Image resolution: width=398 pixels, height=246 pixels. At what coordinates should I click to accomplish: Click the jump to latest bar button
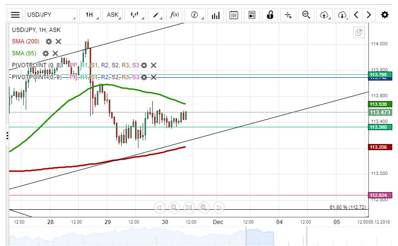coord(189,208)
